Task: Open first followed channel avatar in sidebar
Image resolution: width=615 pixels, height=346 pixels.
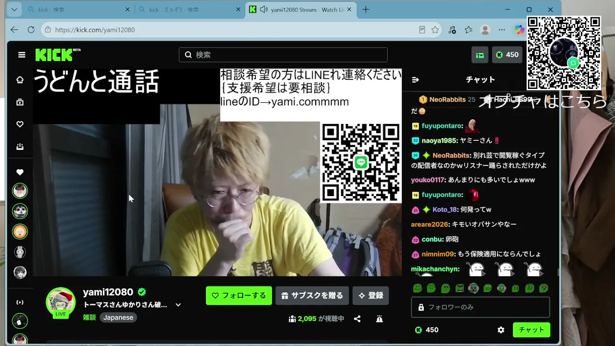Action: 20,191
